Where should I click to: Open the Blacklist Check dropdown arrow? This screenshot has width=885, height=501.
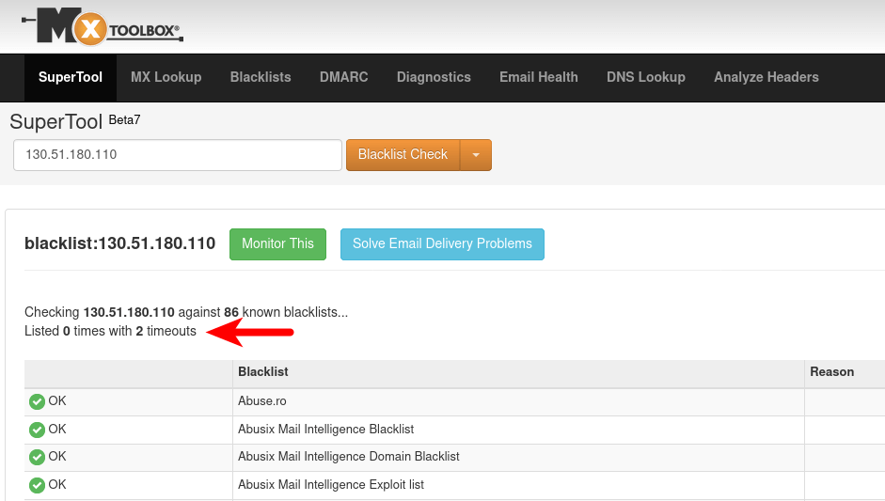[476, 155]
